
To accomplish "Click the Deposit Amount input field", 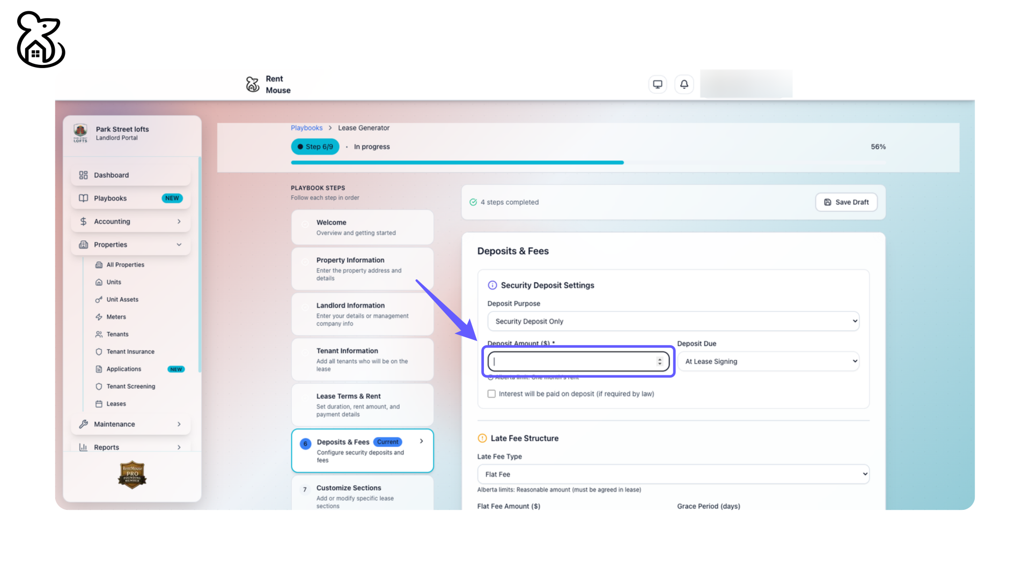I will tap(574, 361).
